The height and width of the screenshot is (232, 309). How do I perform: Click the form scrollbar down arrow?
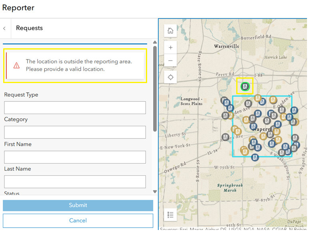[x=155, y=191]
